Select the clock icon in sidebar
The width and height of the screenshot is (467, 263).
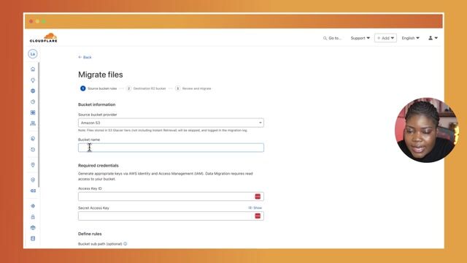coord(33,102)
